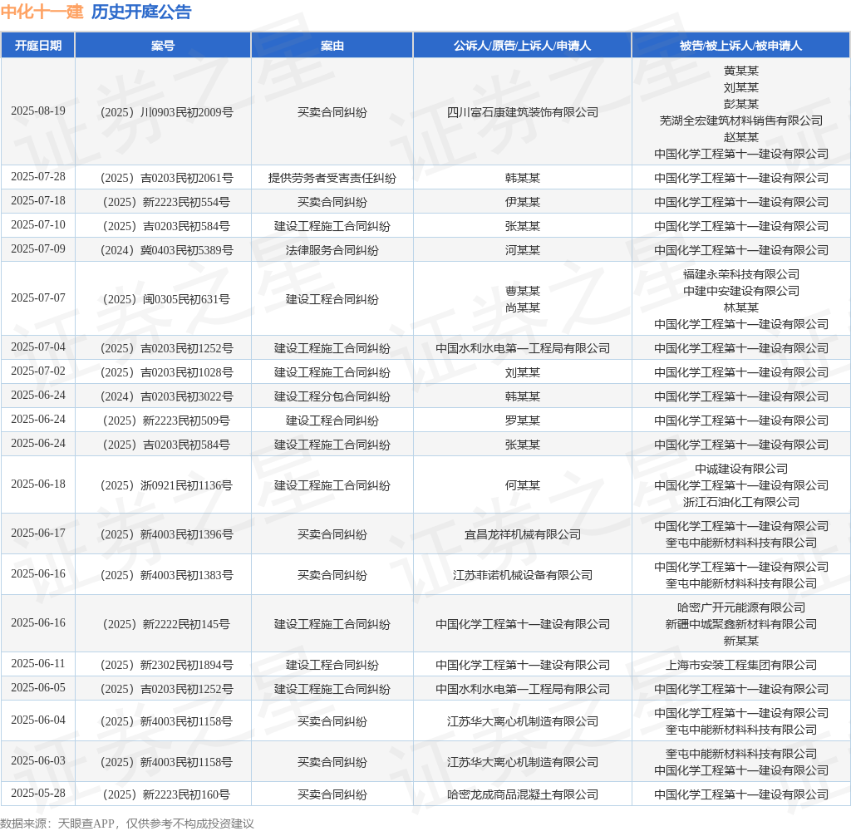Click plaintiff 罗某某
851x831 pixels.
click(x=522, y=420)
